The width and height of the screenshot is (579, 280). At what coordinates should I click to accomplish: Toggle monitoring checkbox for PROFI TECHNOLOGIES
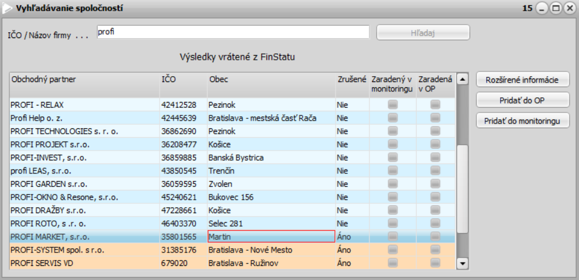(392, 131)
